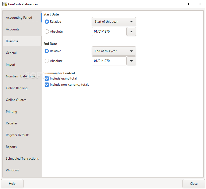
Task: Open Numbers, Date, Time preferences tab
Action: coord(22,76)
